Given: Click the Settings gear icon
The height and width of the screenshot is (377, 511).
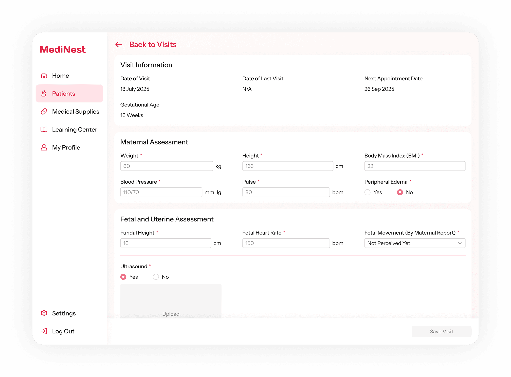Looking at the screenshot, I should click(x=44, y=313).
